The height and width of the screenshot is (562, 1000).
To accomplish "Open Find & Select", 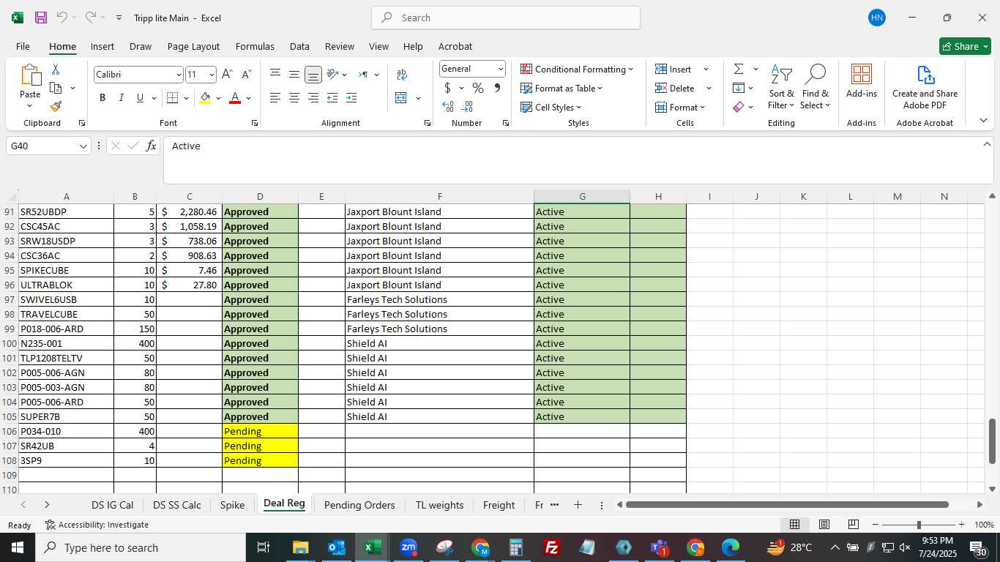I will [815, 88].
